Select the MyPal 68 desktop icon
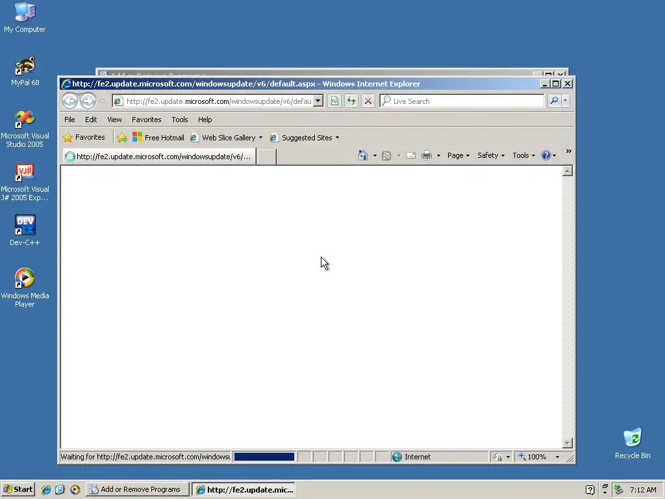Screen dimensions: 665x499 (25, 71)
